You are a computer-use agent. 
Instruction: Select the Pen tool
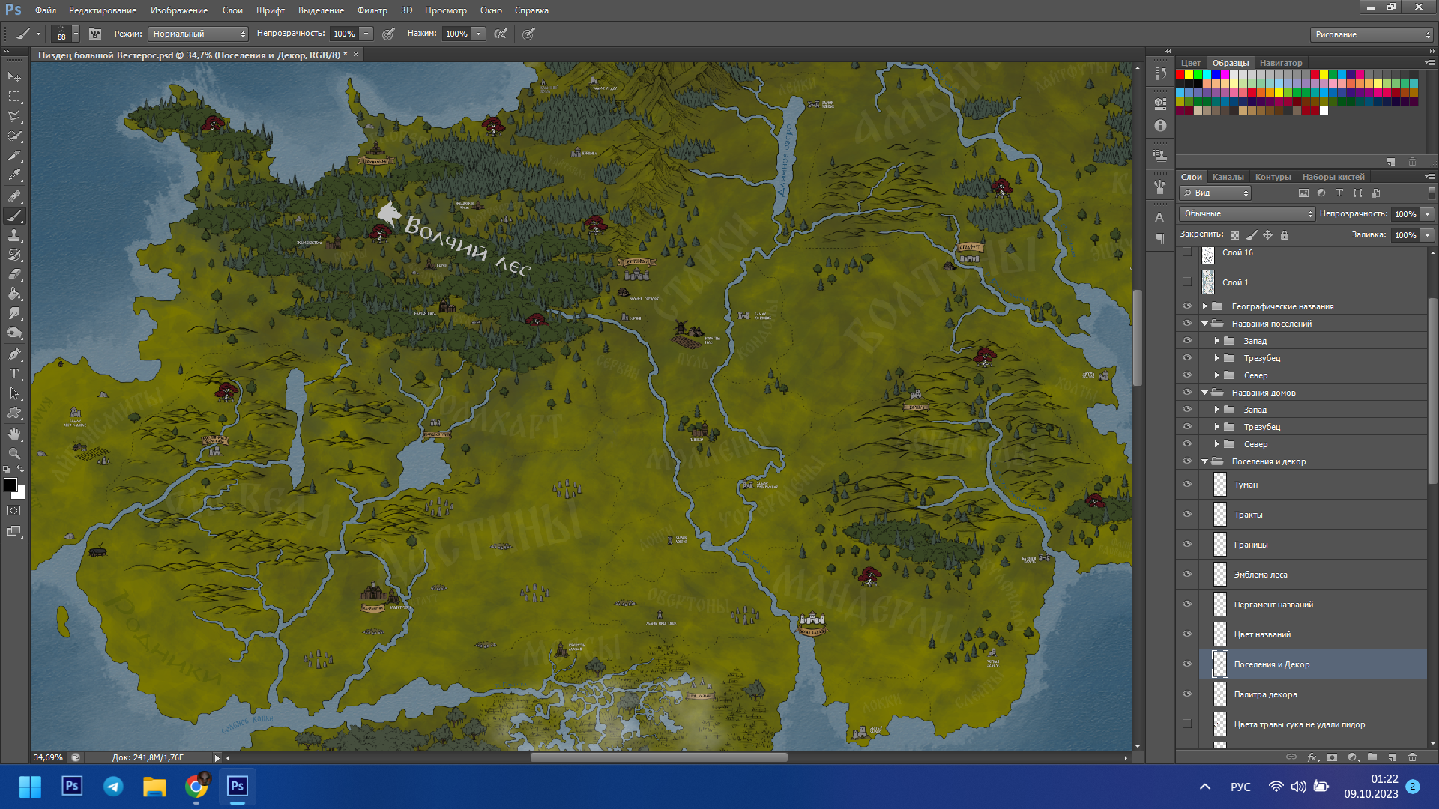click(14, 354)
